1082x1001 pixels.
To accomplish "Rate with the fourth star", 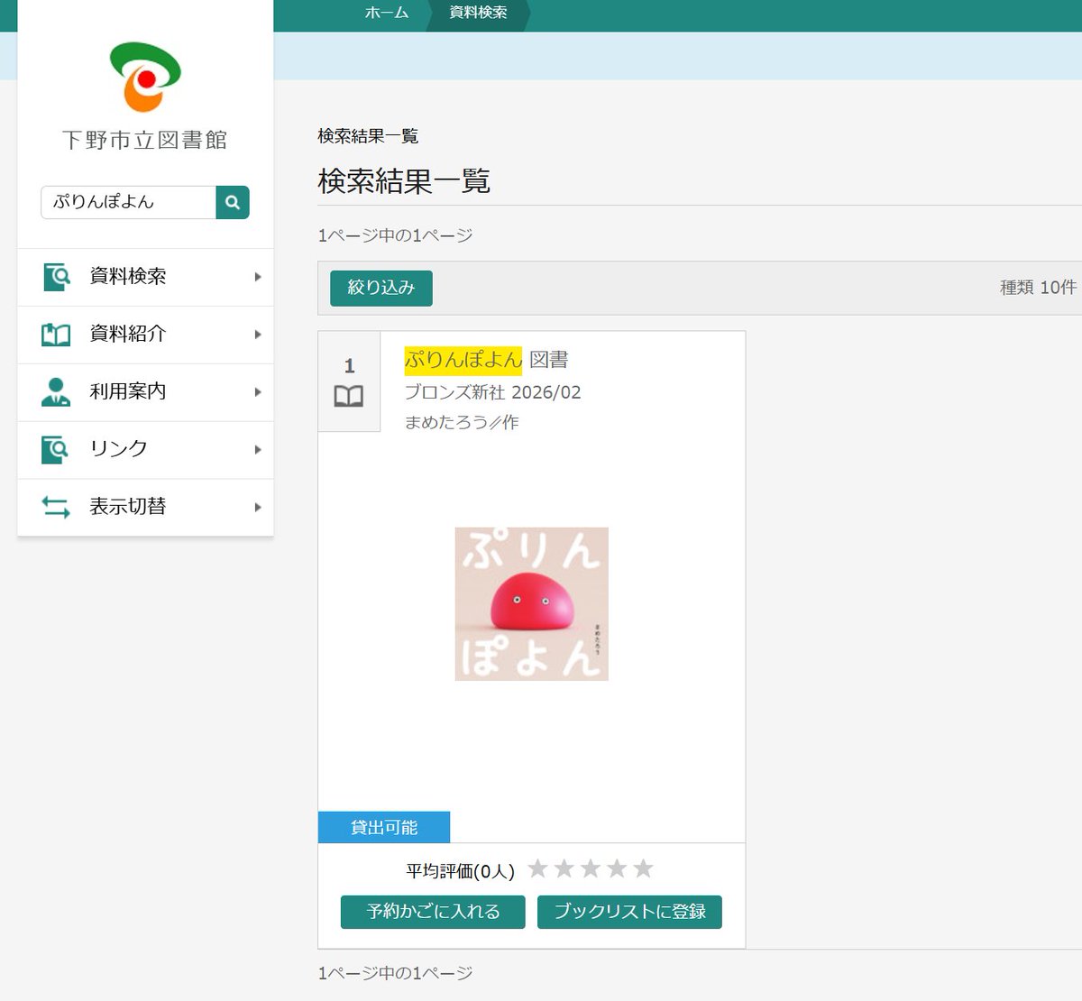I will point(617,868).
